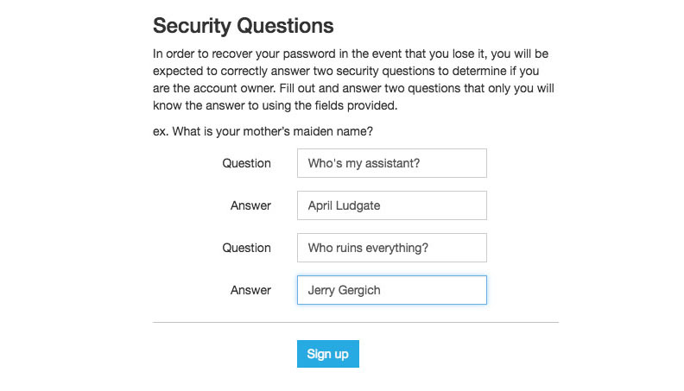This screenshot has height=391, width=684.
Task: Click the horizontal divider above Sign up
Action: click(355, 322)
